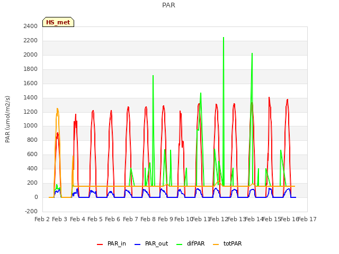Toggle the PAR_out legend entry

click(x=151, y=243)
